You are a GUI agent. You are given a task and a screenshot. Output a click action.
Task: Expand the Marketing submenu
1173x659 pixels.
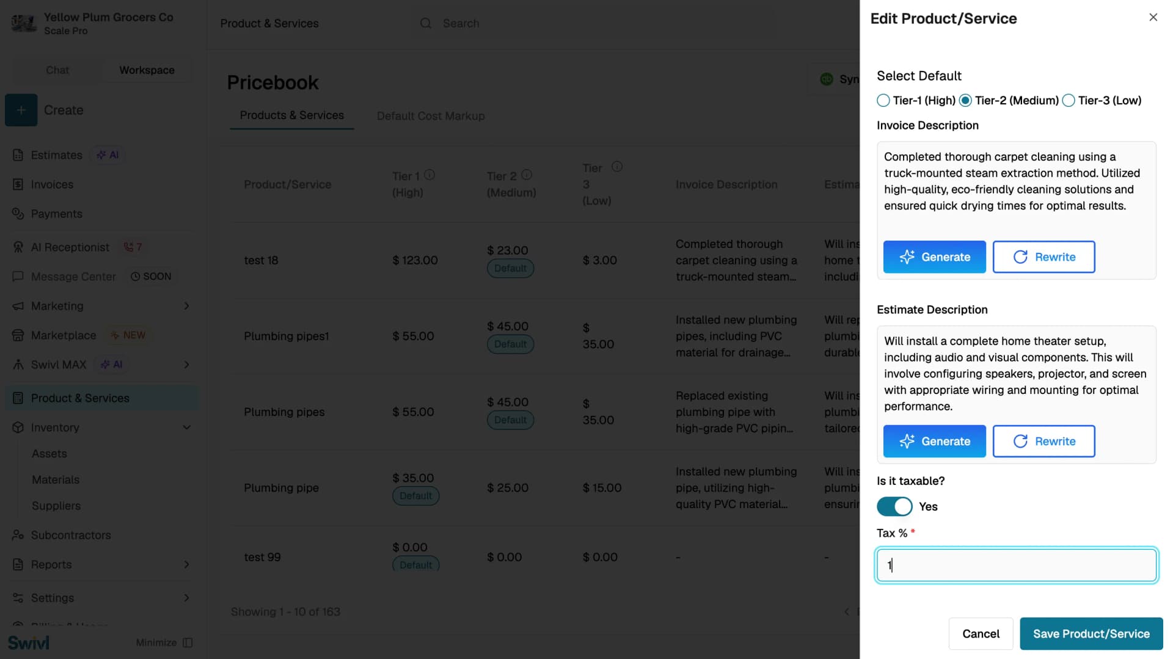click(187, 306)
